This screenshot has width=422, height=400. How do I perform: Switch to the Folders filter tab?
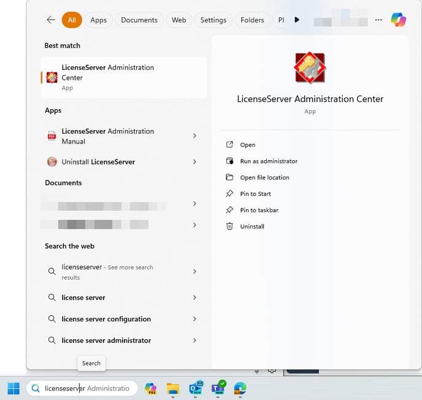(x=252, y=20)
